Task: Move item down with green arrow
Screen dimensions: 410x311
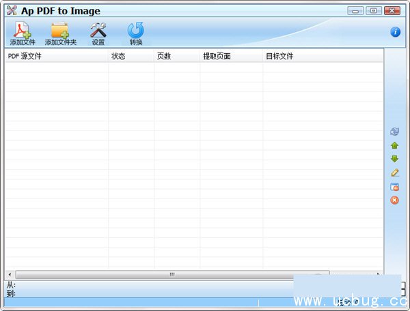Action: 394,159
